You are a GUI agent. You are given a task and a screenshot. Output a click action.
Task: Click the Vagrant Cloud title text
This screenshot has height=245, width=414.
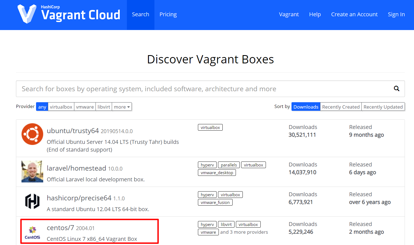pos(81,15)
